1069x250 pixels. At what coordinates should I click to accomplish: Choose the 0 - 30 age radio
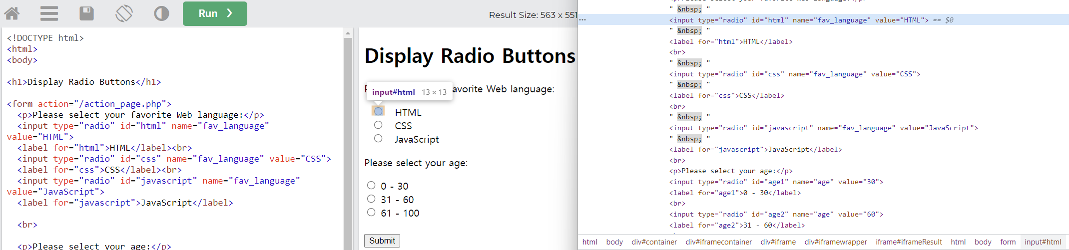371,185
